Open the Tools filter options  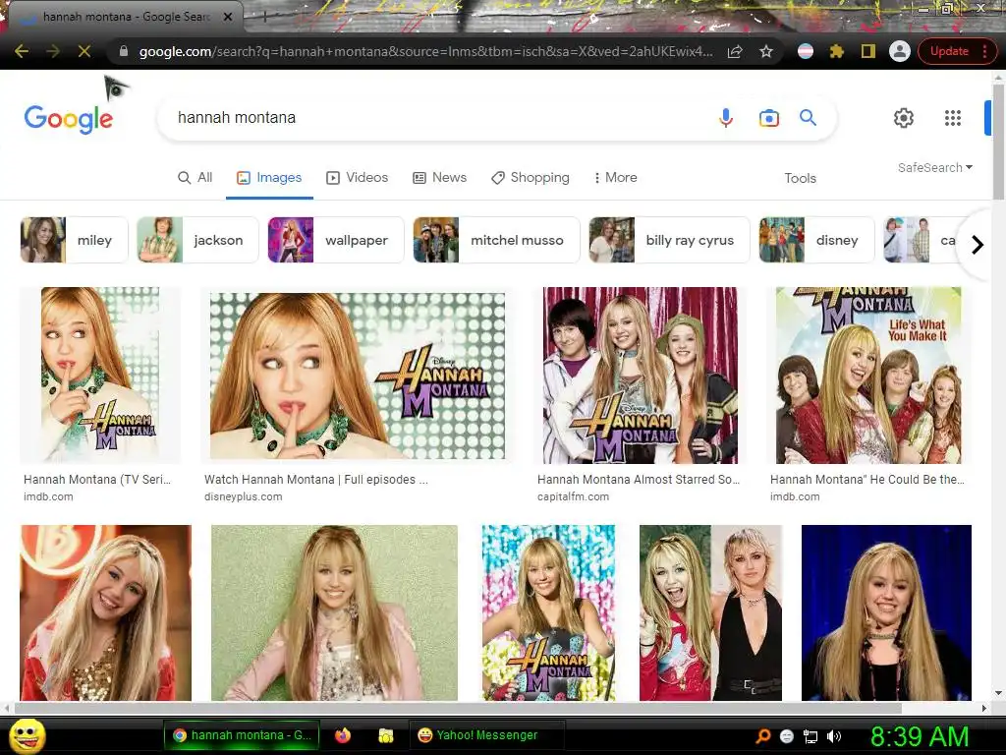pyautogui.click(x=800, y=179)
